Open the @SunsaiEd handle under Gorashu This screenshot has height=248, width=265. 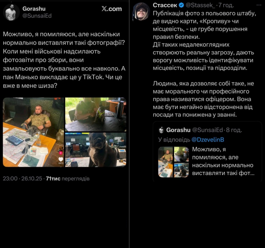tap(37, 16)
